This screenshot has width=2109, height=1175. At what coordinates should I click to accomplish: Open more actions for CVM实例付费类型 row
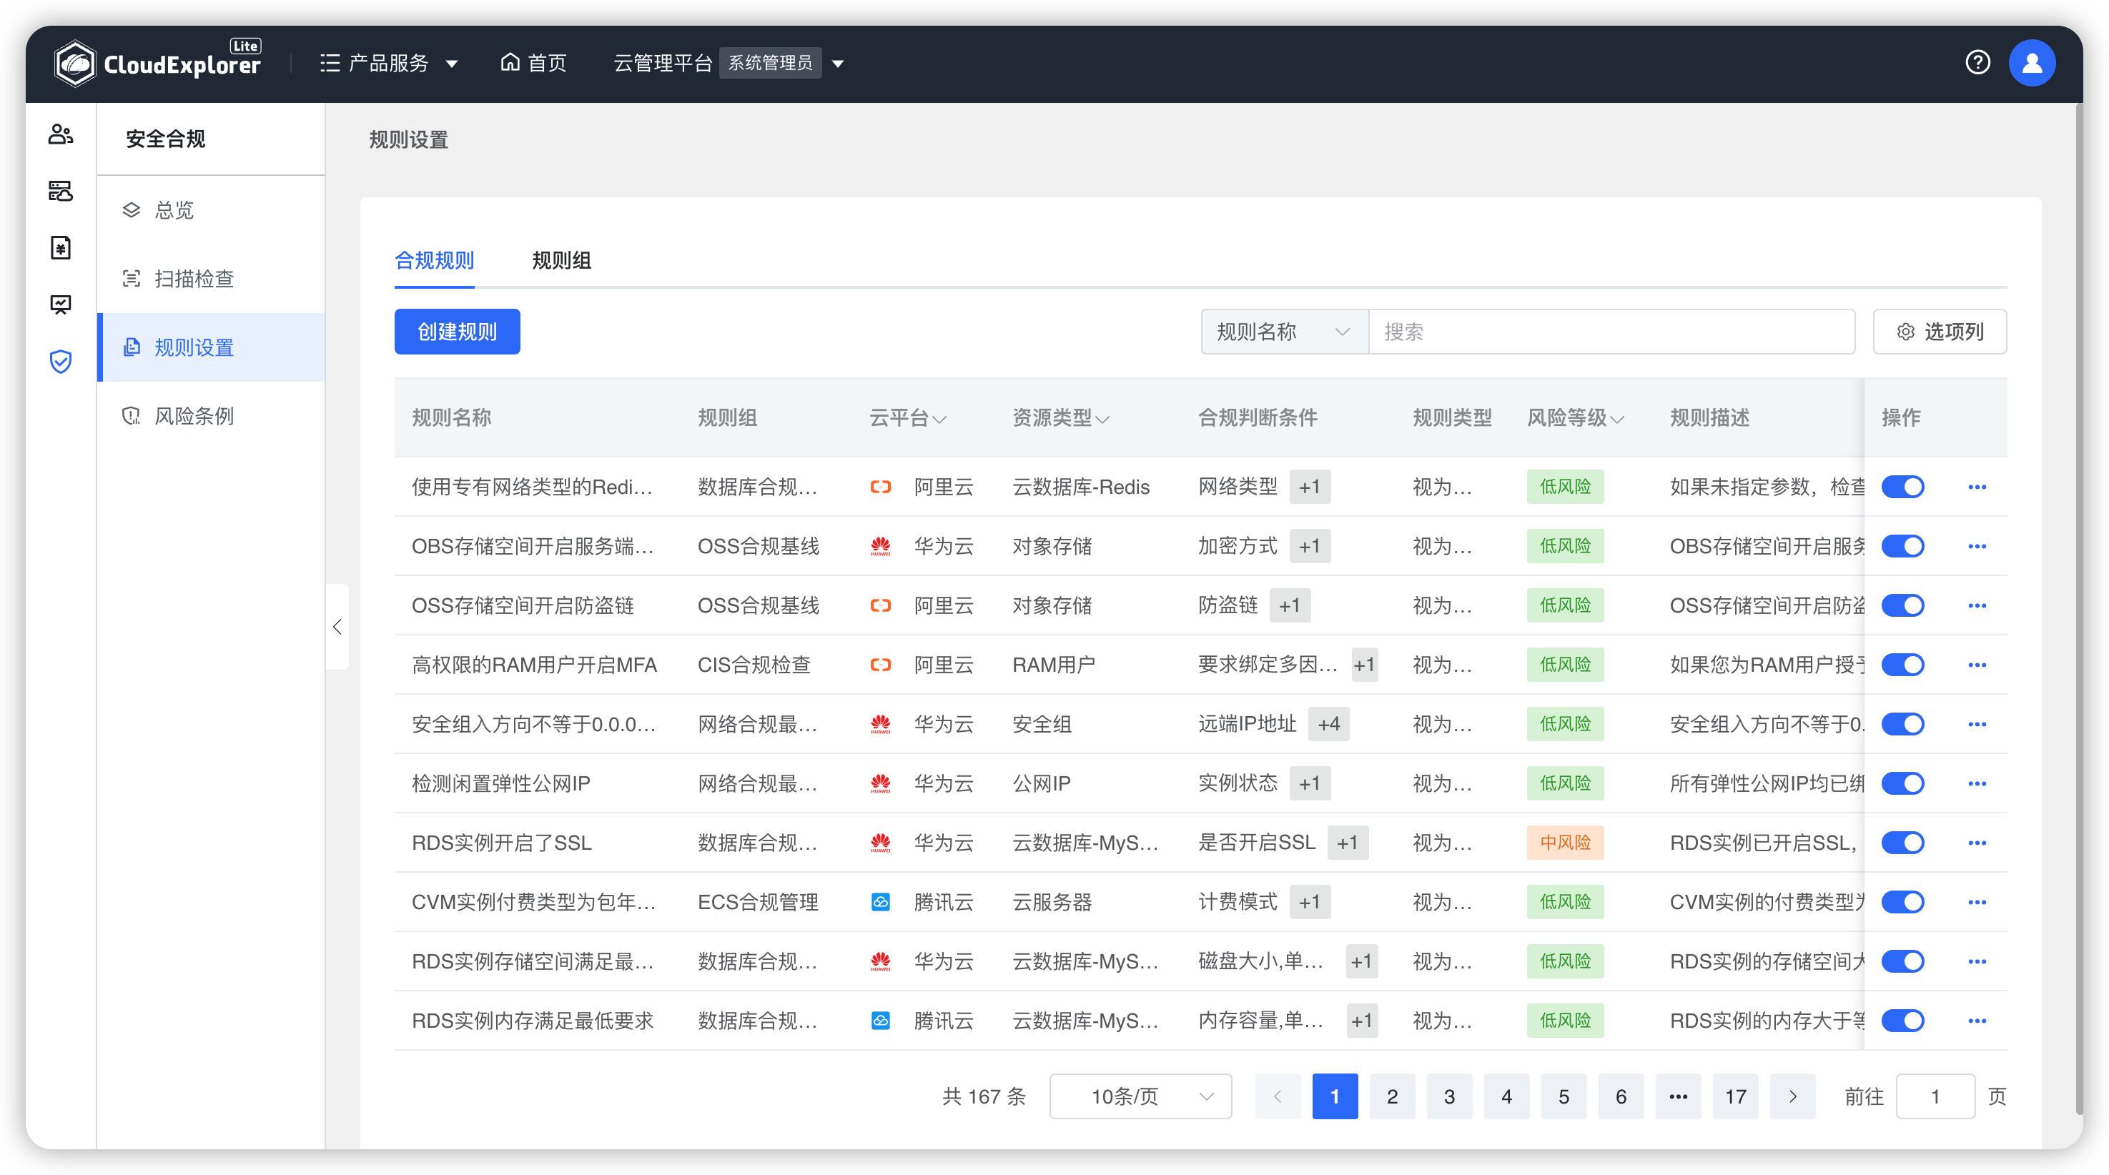pos(1976,902)
